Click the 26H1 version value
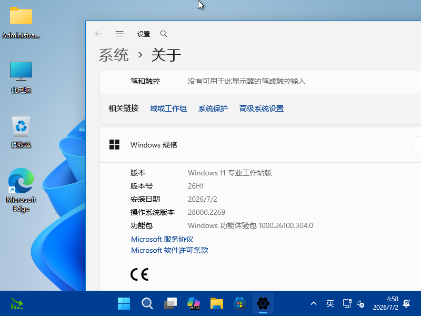 click(x=196, y=186)
